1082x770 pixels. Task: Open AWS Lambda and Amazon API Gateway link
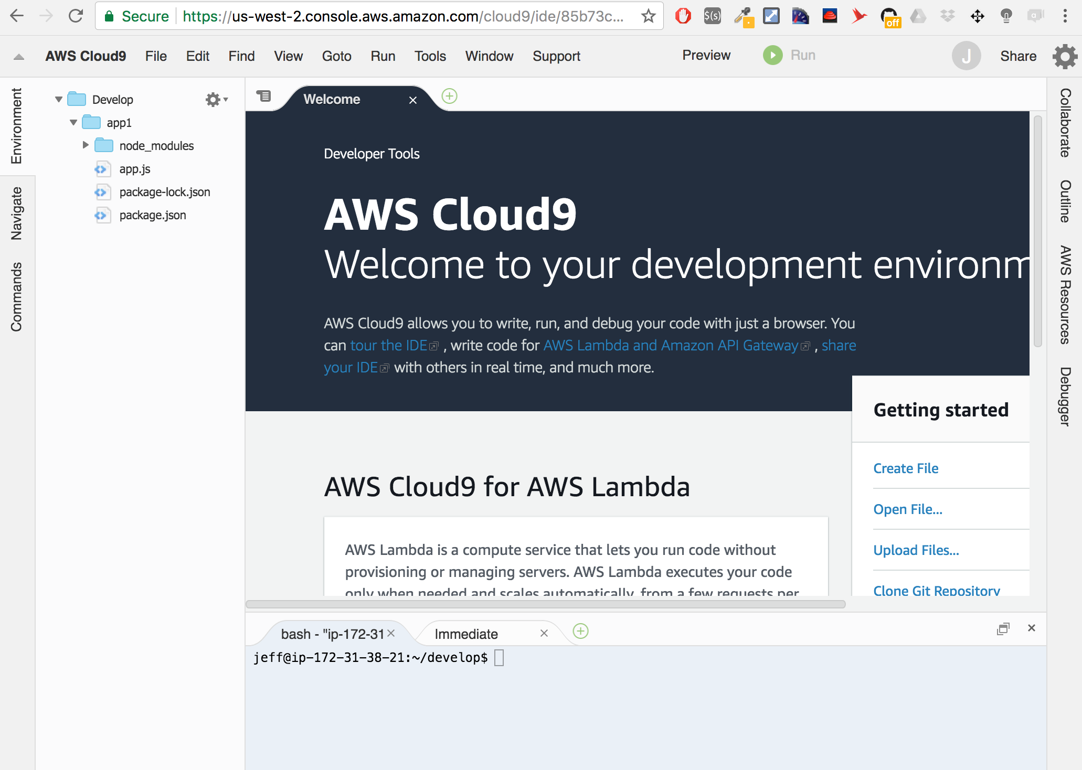click(671, 345)
